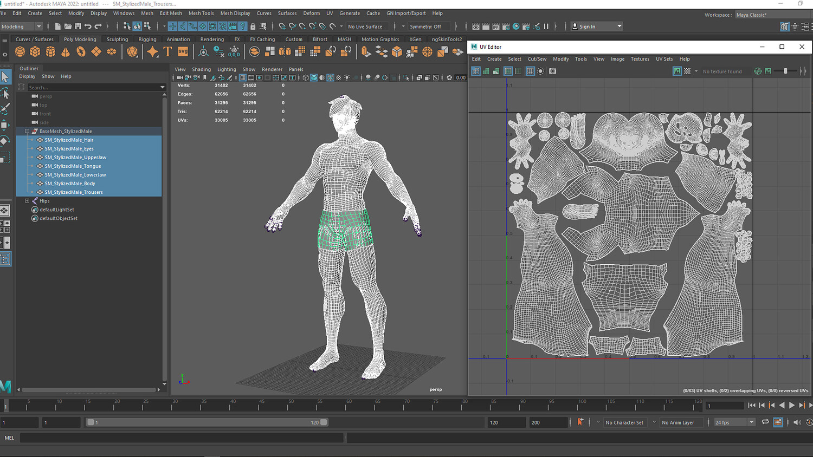Toggle the UV Editor image display button
813x457 pixels.
677,71
